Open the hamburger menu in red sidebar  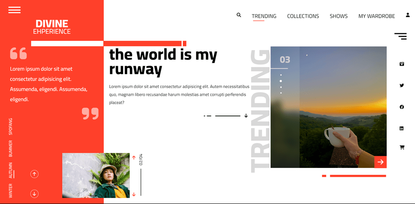(x=15, y=10)
